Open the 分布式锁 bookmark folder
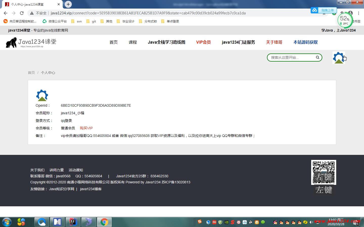Viewport: 364px width, 227px height. point(148,21)
